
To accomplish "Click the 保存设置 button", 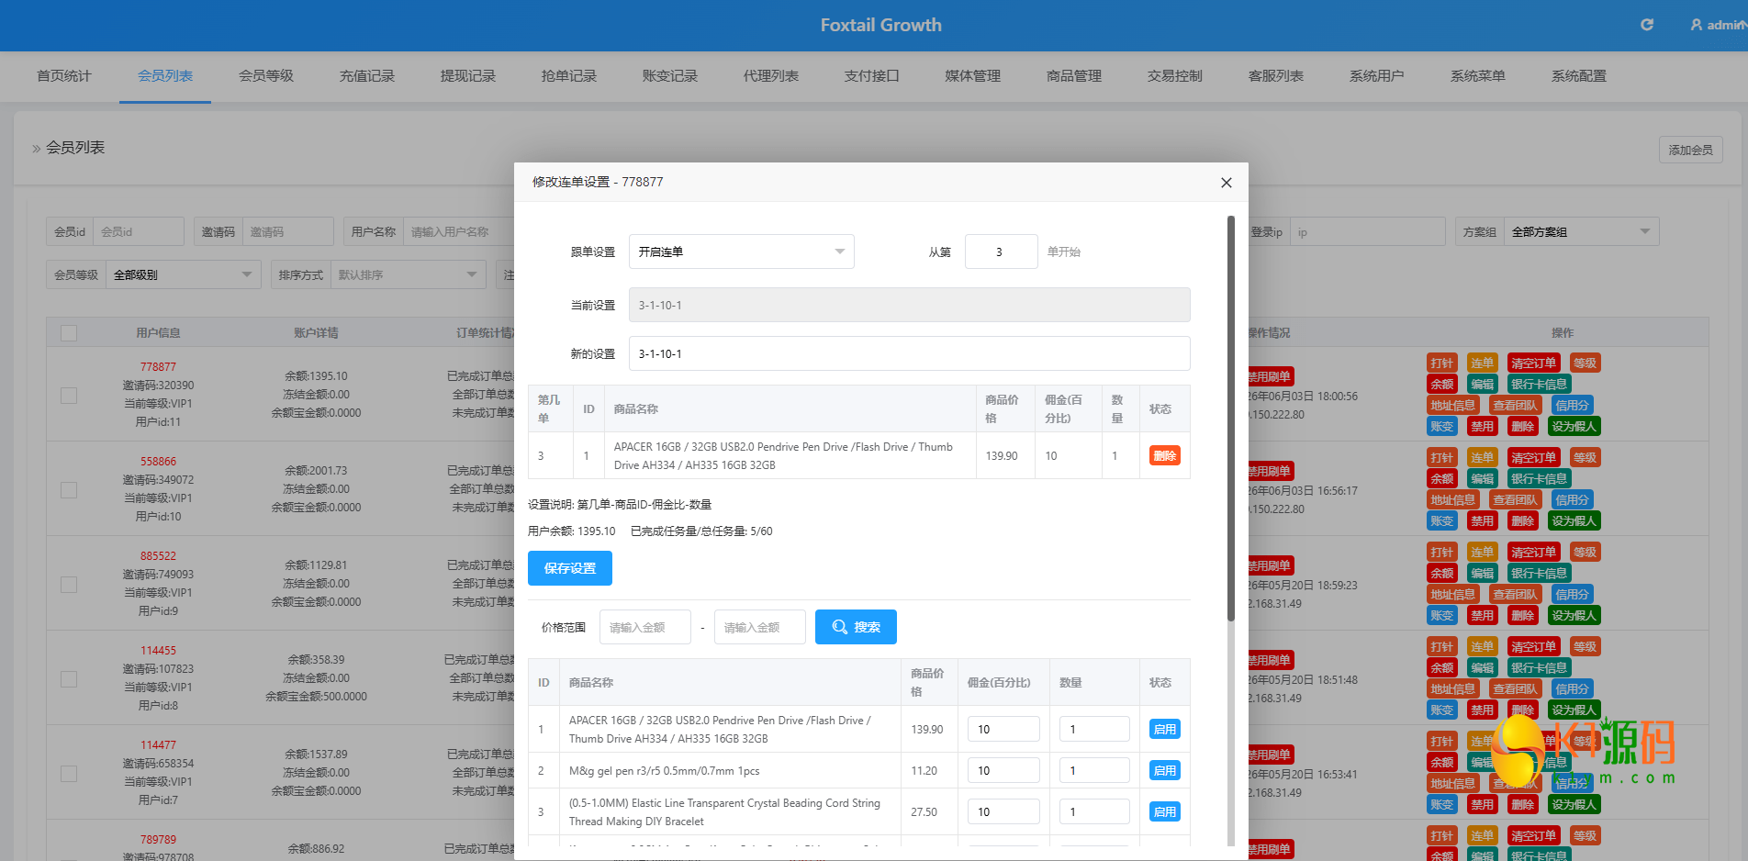I will [x=569, y=568].
